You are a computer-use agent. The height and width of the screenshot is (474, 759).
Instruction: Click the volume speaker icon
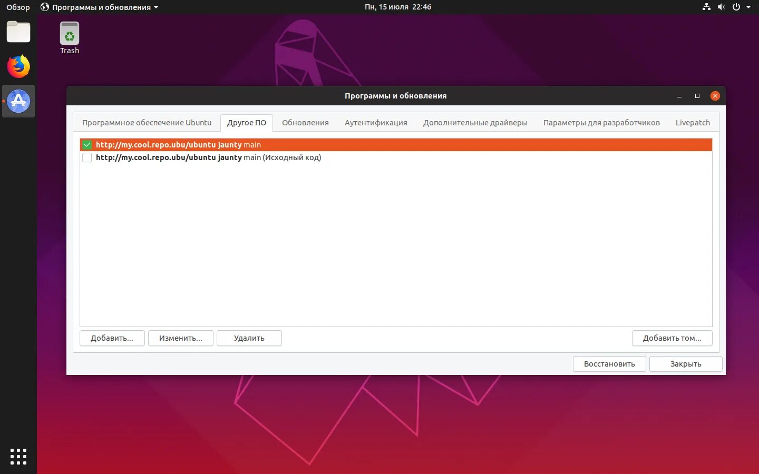click(x=721, y=7)
